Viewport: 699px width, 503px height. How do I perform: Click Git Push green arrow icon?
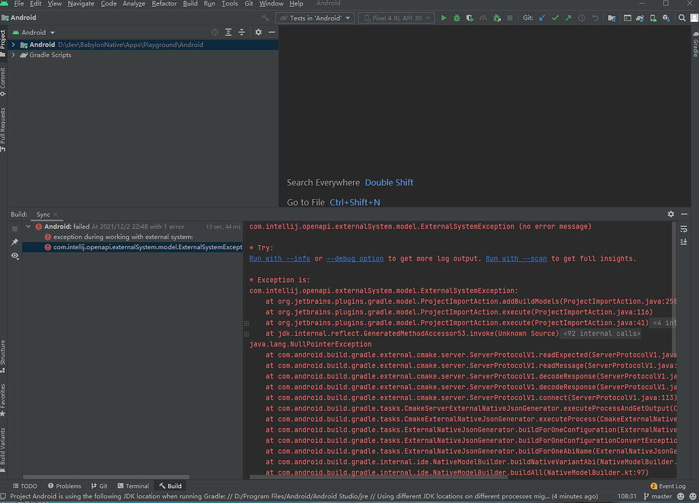coord(568,18)
